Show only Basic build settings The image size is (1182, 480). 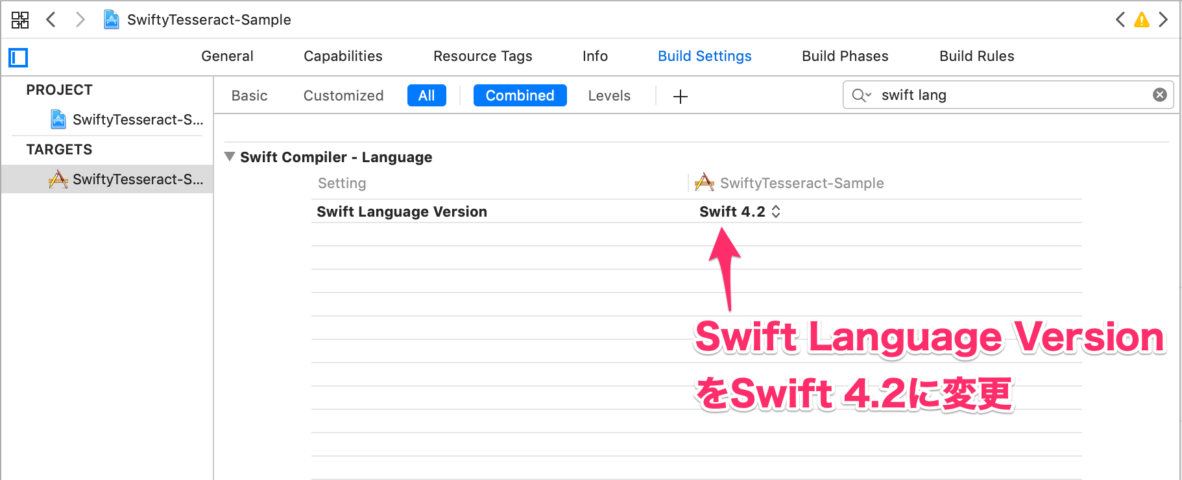[249, 95]
